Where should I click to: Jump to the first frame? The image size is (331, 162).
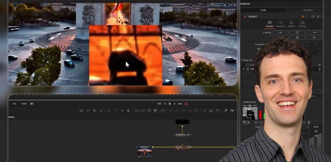point(160,104)
